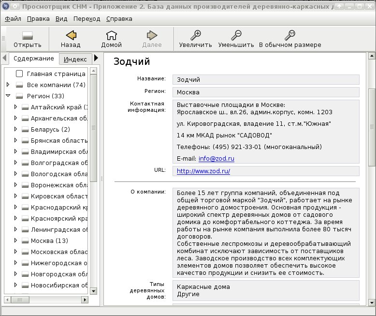Viewport: 376px width, 316px height.
Task: Open the http://www.zod.ru/ link
Action: (203, 171)
